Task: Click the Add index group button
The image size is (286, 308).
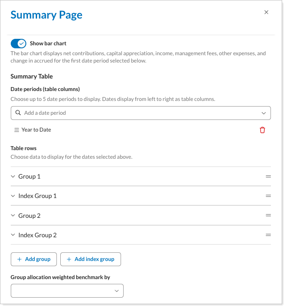Action: 90,259
